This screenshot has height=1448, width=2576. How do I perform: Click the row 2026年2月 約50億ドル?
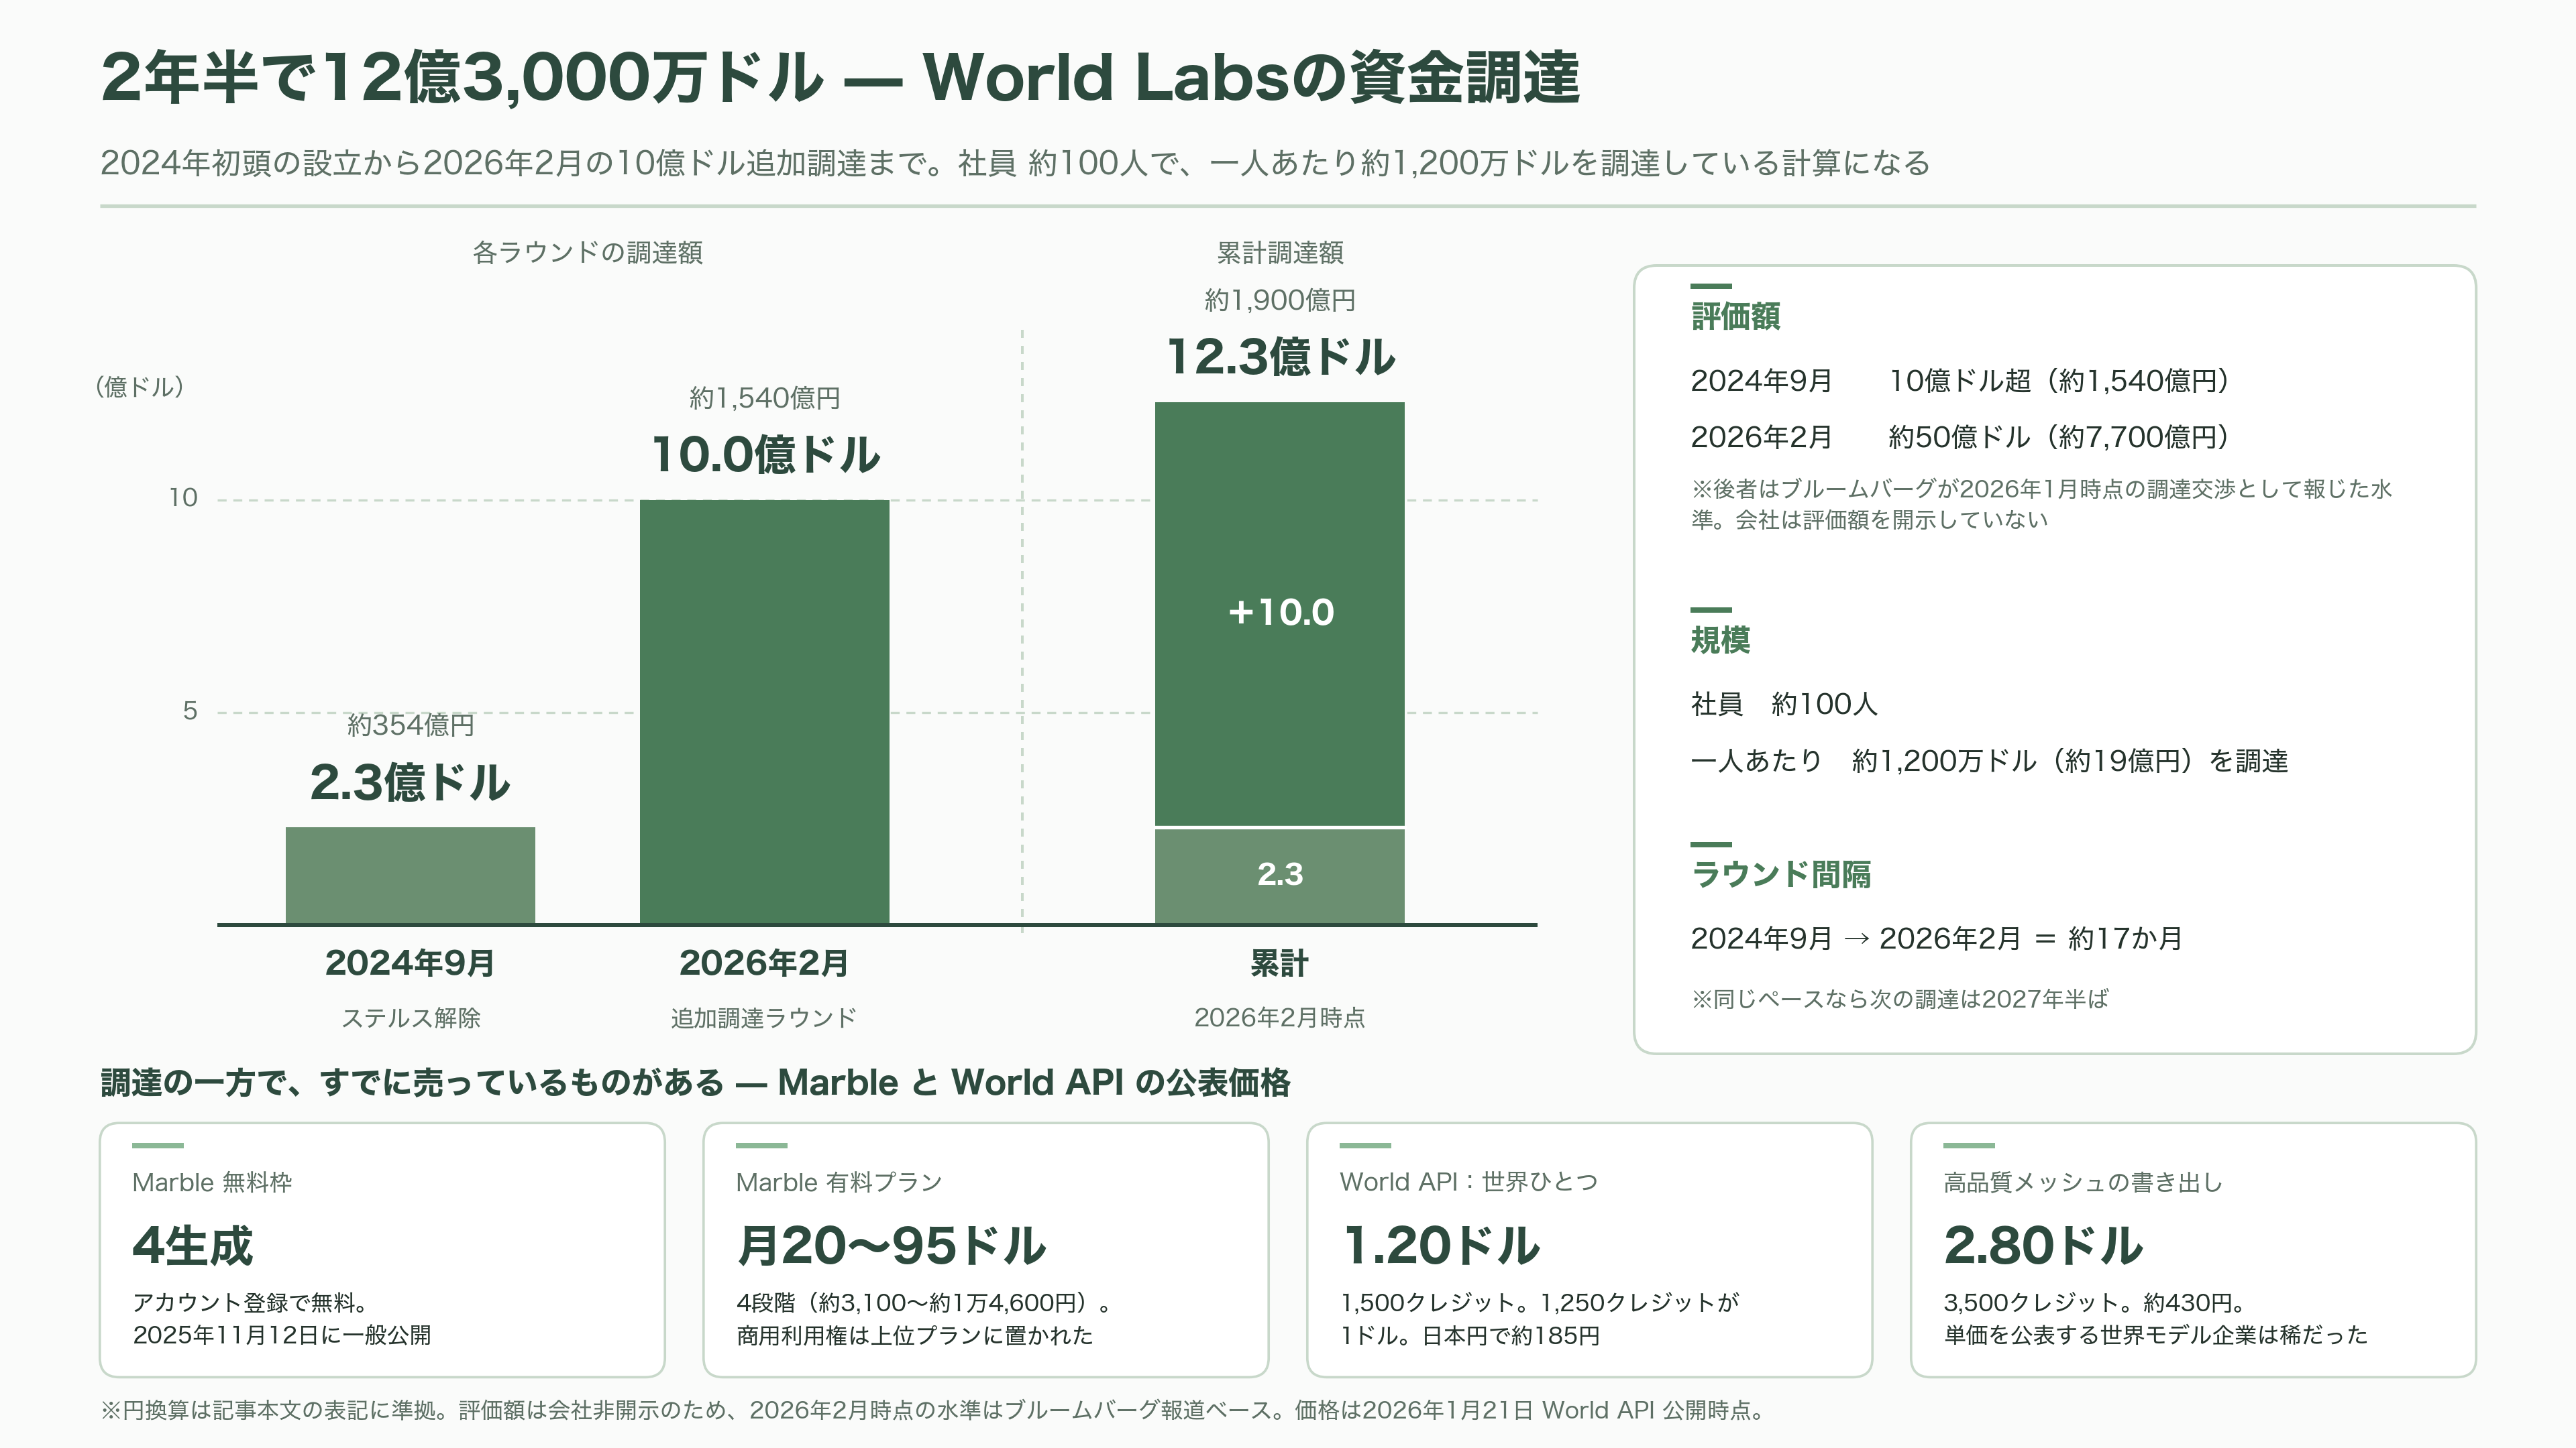[x=1960, y=436]
